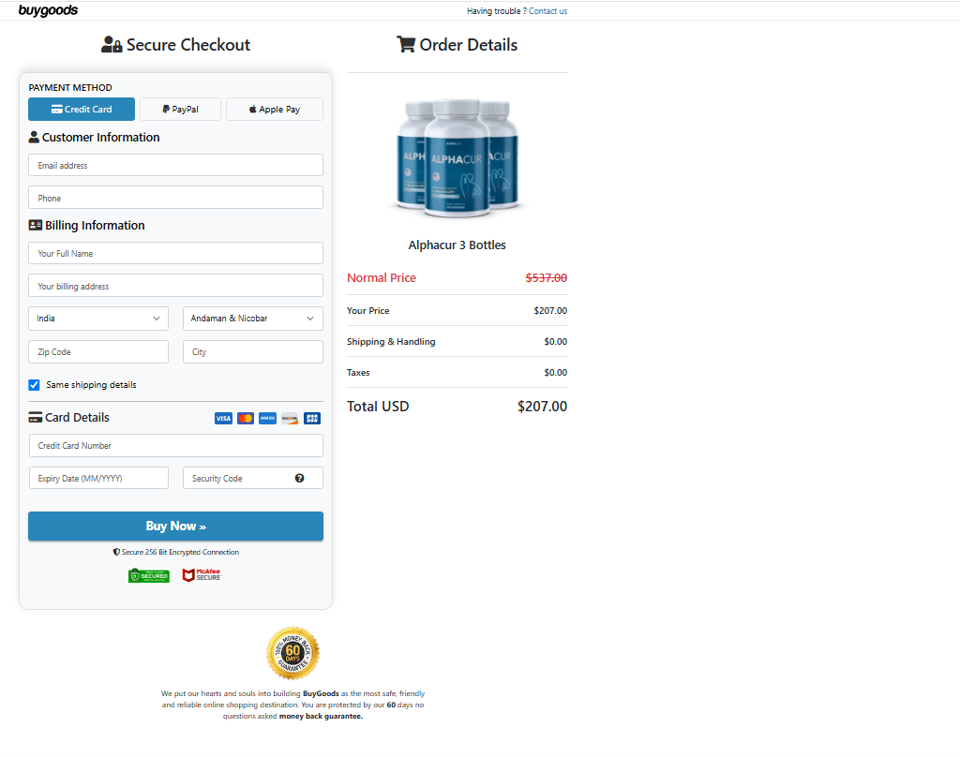Click the McAfee Secure badge

pyautogui.click(x=202, y=575)
